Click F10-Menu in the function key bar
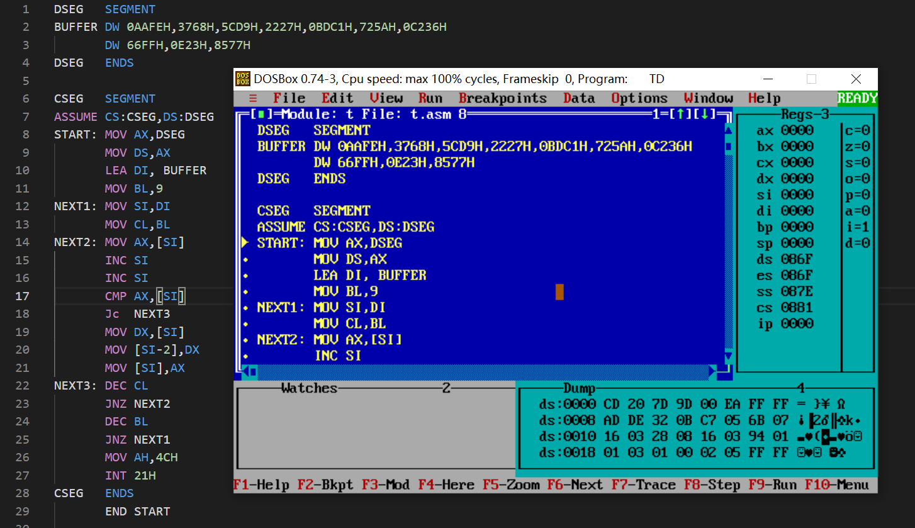915x528 pixels. coord(837,485)
